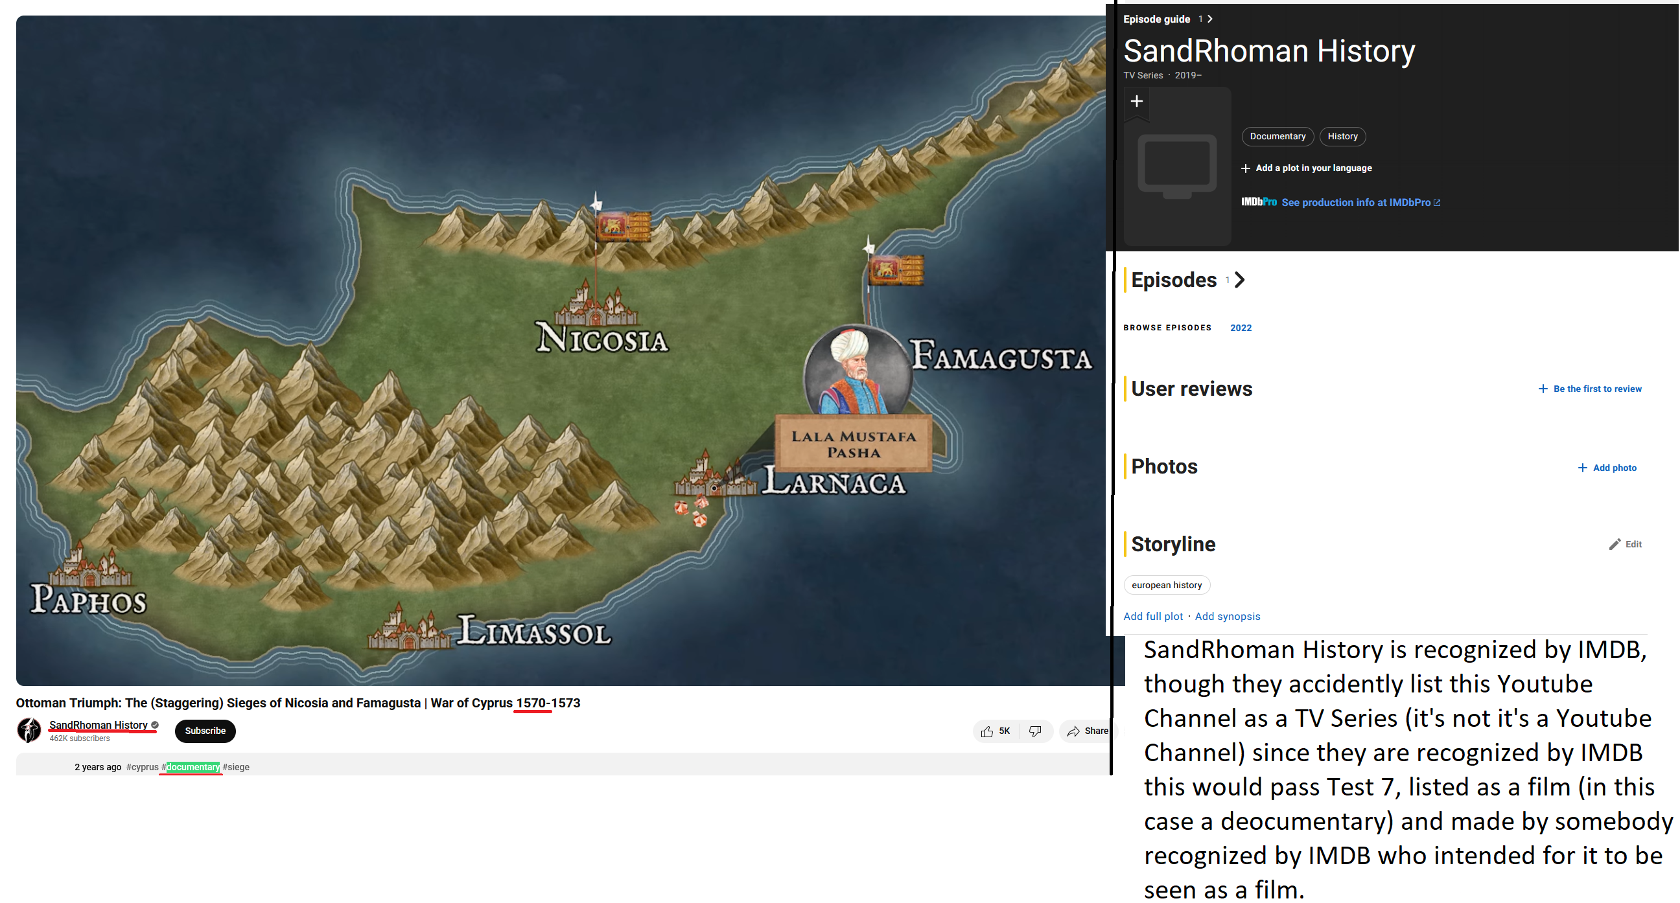Screen dimensions: 1680x903
Task: Click the Photos heading
Action: (x=1164, y=467)
